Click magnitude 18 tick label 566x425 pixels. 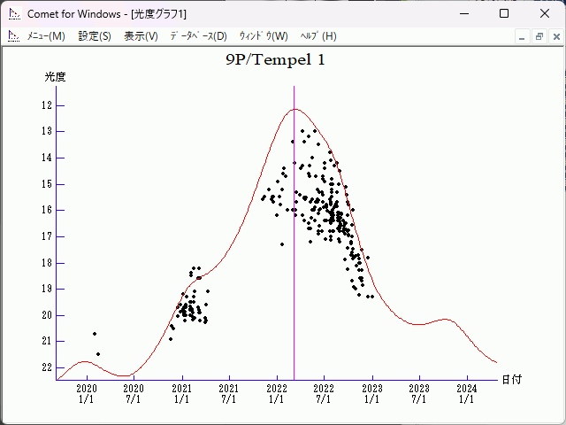tap(47, 263)
